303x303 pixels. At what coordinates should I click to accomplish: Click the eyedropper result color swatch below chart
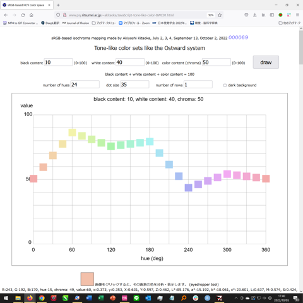point(87,279)
